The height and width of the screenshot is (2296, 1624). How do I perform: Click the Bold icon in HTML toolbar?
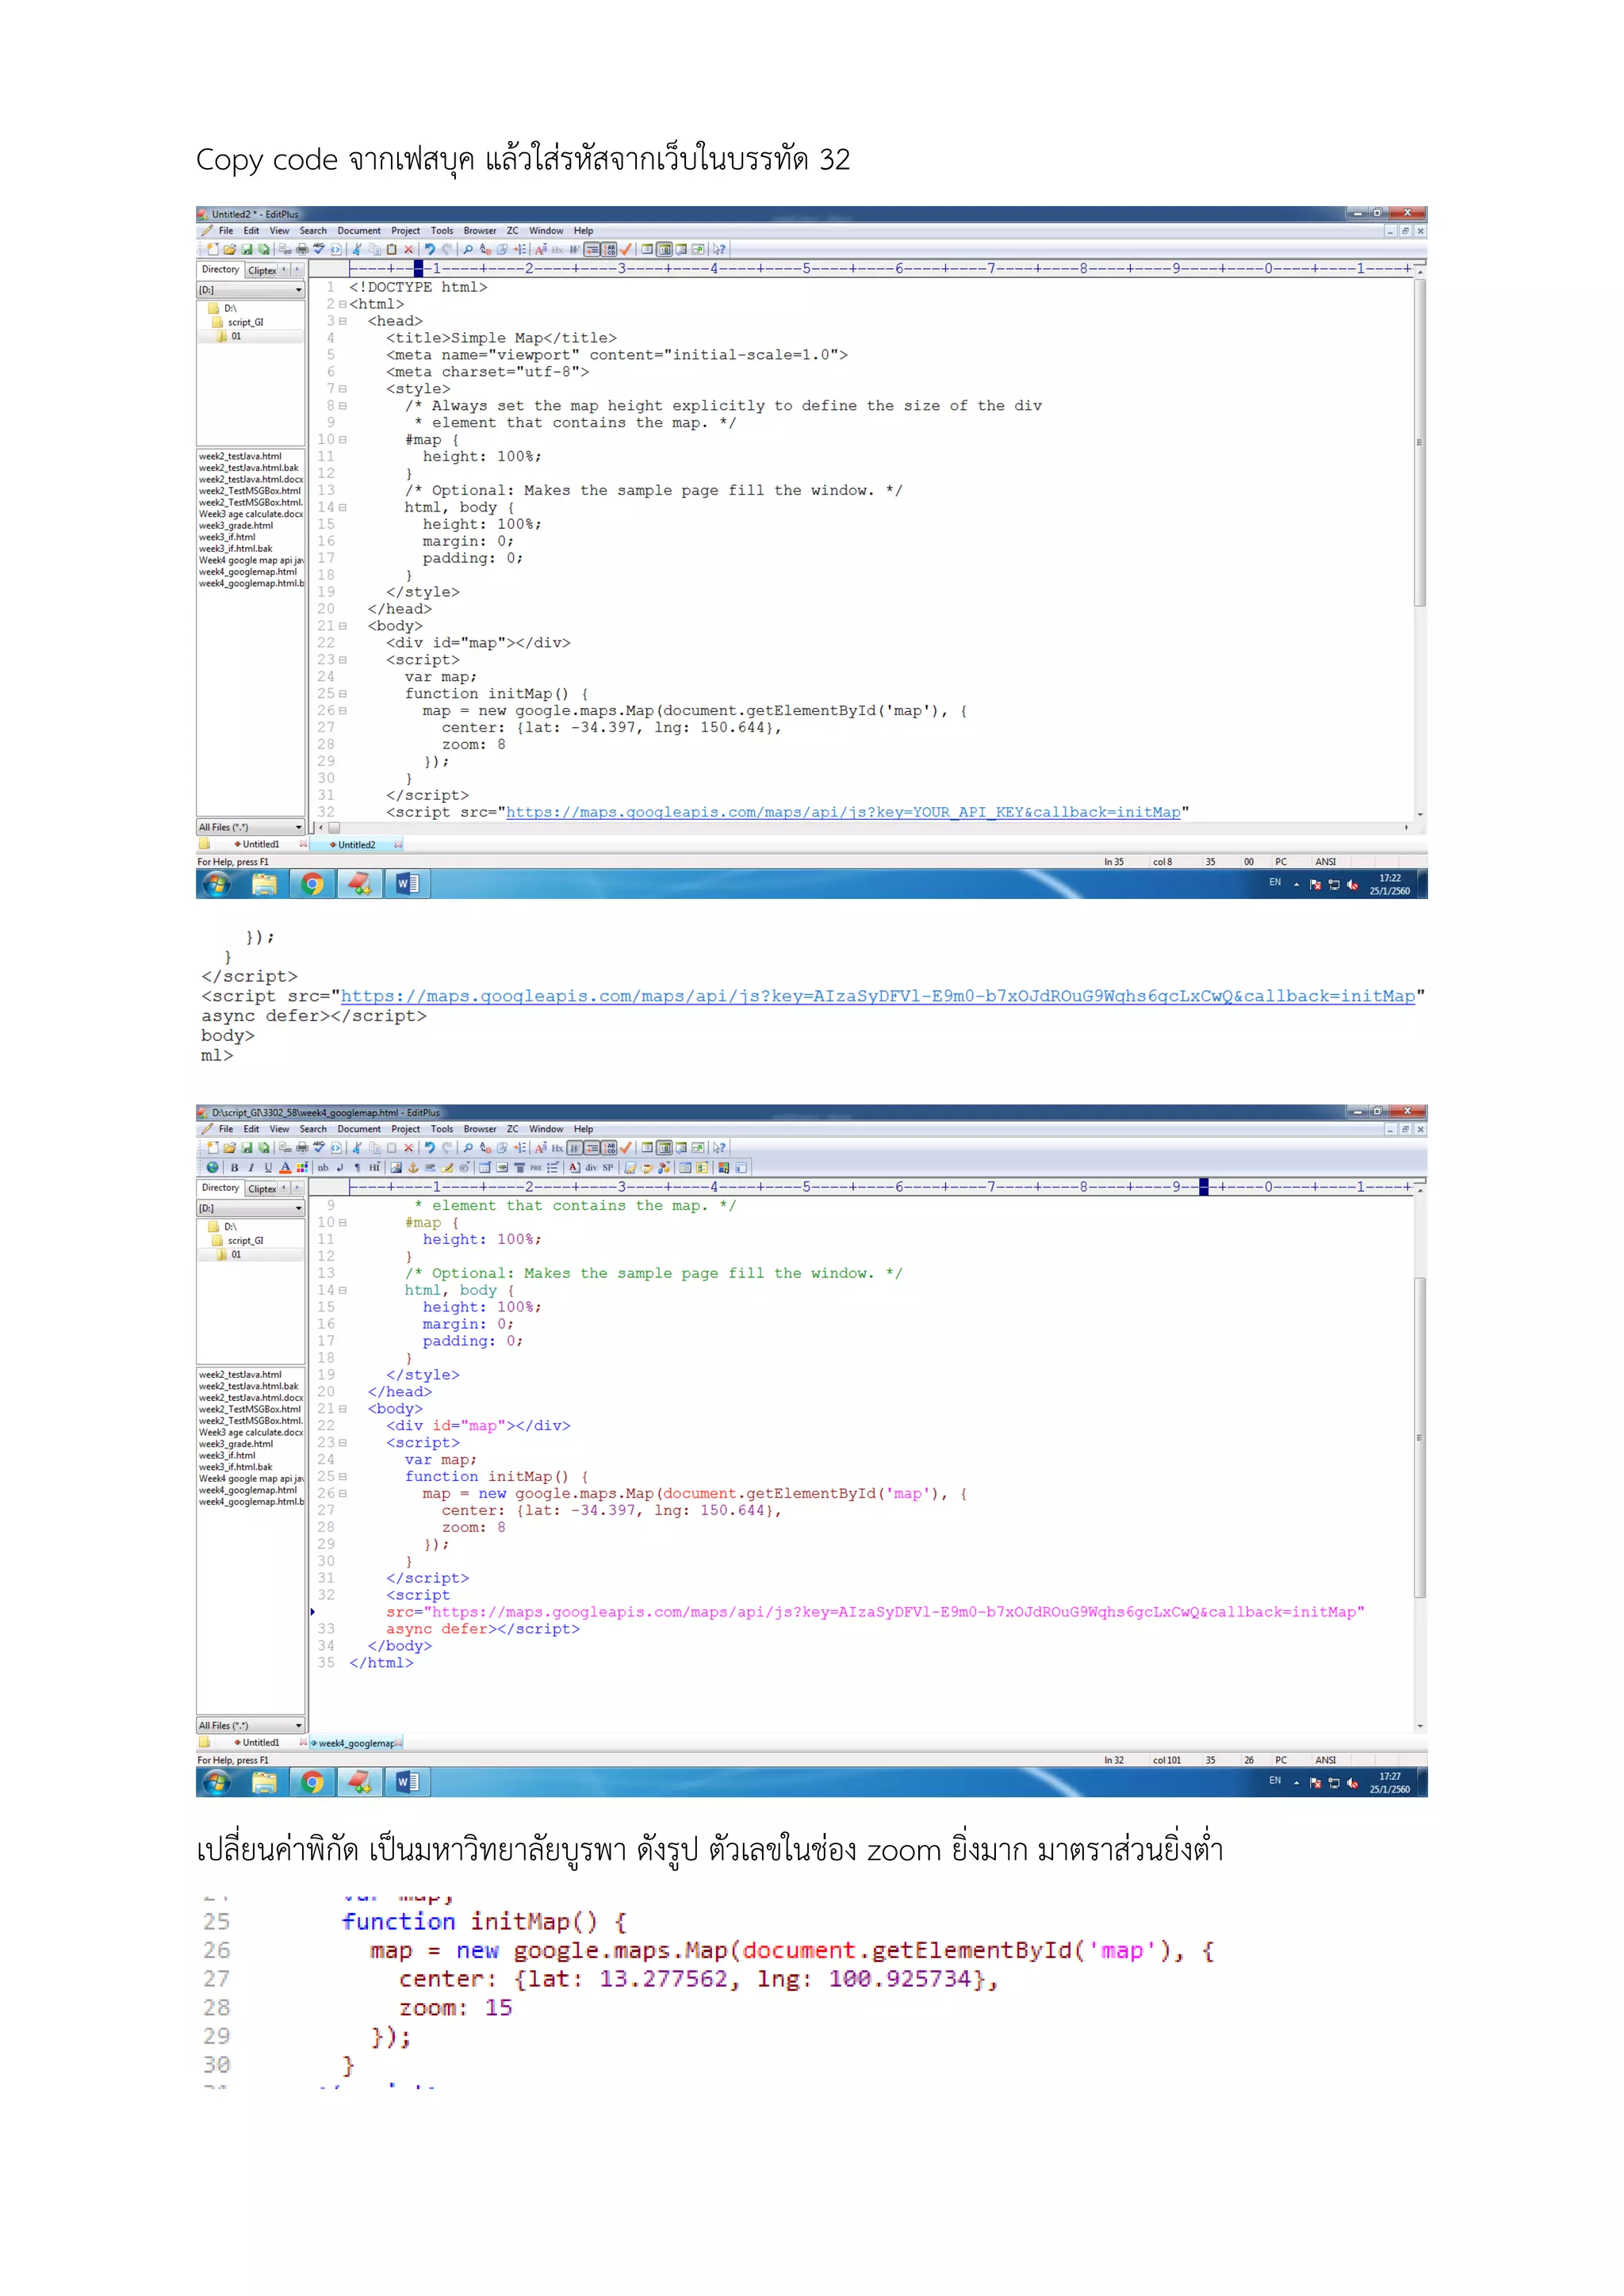coord(235,1168)
